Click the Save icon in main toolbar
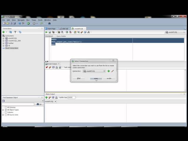The width and height of the screenshot is (188, 141). point(11,23)
